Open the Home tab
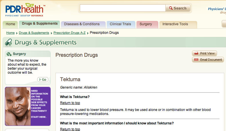This screenshot has height=131, width=226. pos(10,24)
